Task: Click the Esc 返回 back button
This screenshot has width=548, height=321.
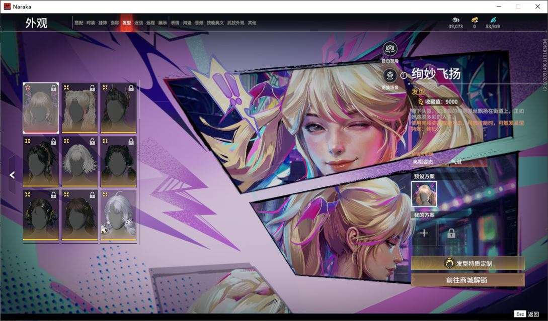Action: (527, 314)
